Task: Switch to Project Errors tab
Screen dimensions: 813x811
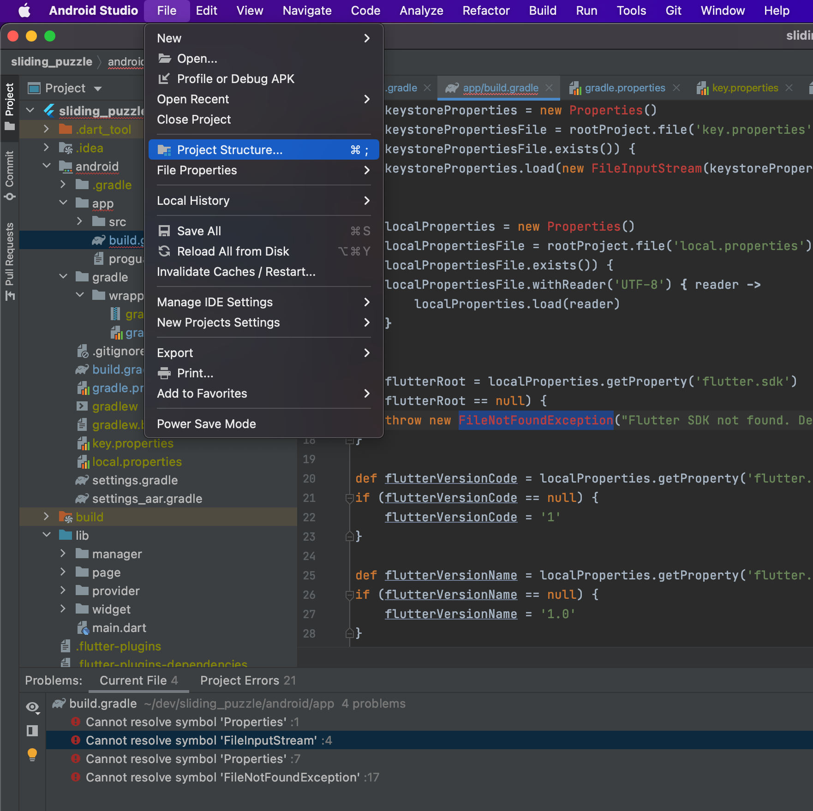Action: click(x=248, y=680)
